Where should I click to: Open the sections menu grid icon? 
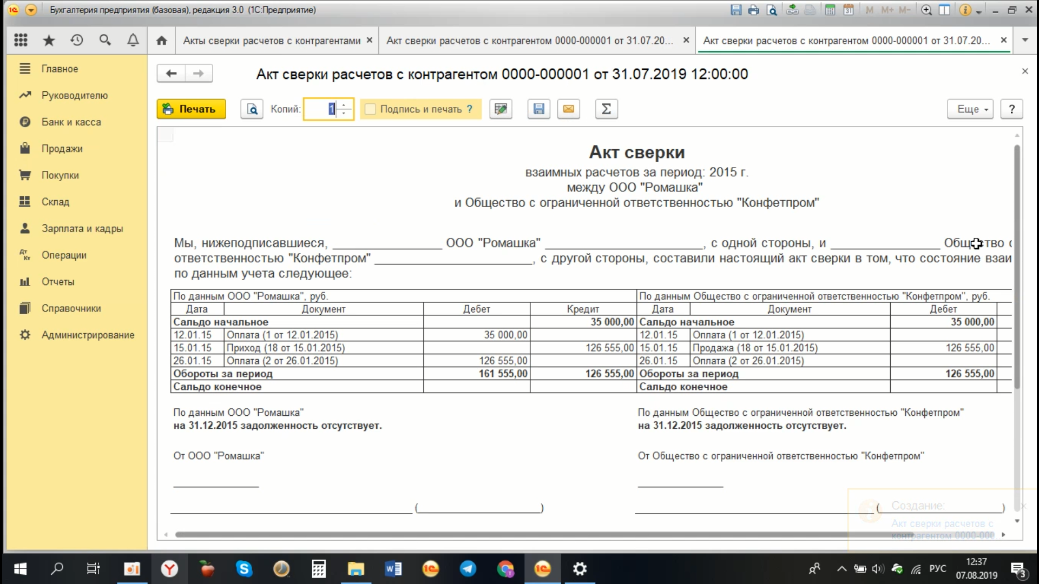coord(21,40)
